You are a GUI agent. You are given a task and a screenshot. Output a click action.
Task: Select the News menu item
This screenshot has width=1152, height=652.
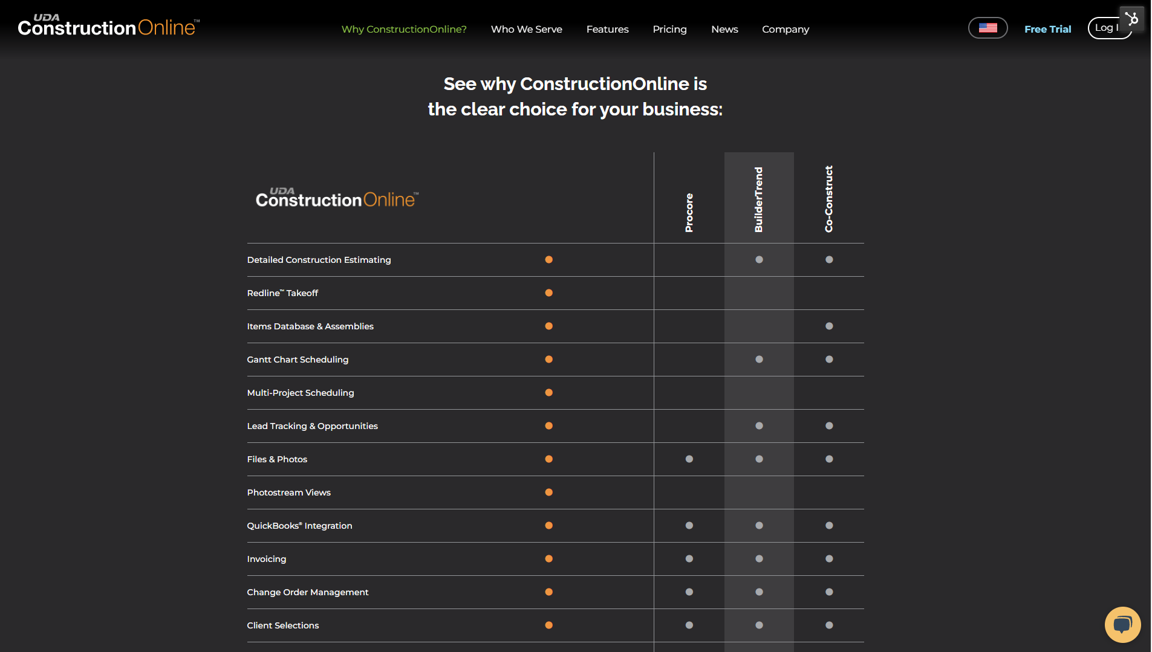coord(724,29)
